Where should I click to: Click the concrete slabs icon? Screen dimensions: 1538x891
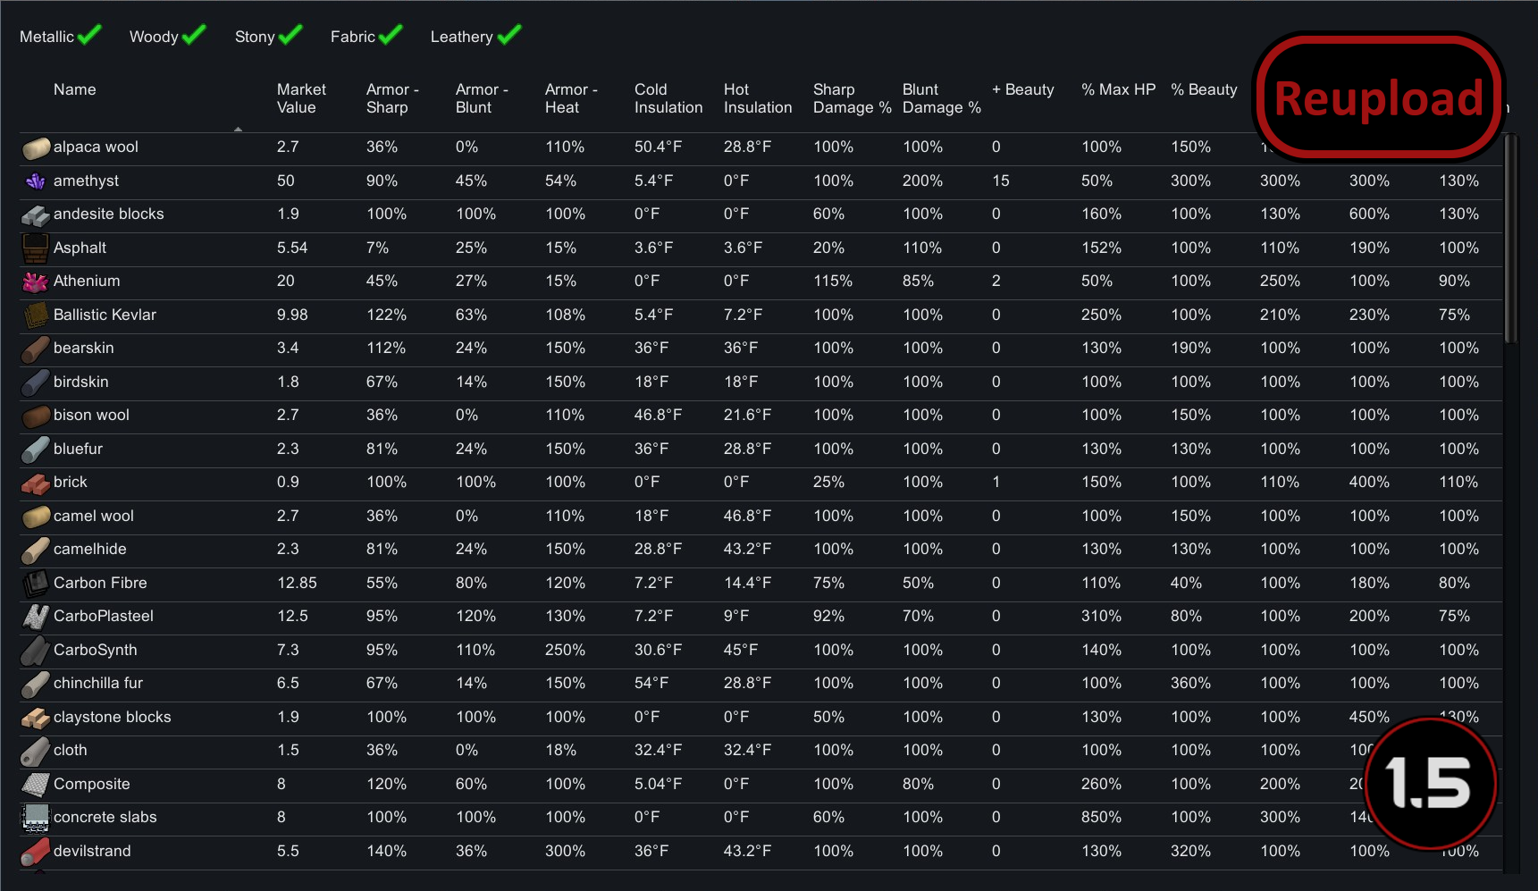(x=35, y=817)
